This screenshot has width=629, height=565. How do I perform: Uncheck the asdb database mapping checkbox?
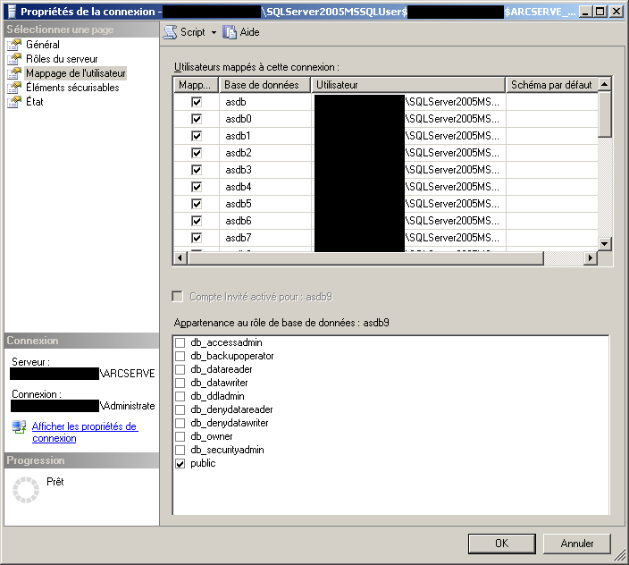197,102
